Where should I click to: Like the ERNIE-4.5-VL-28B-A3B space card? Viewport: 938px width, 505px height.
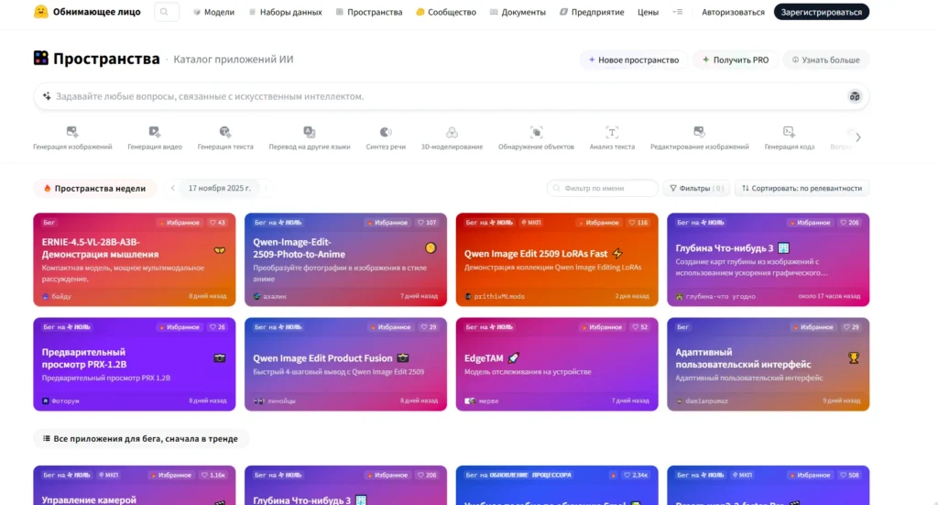click(x=217, y=223)
